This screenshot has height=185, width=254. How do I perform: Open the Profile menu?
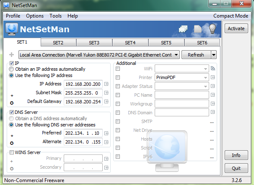coord(13,16)
